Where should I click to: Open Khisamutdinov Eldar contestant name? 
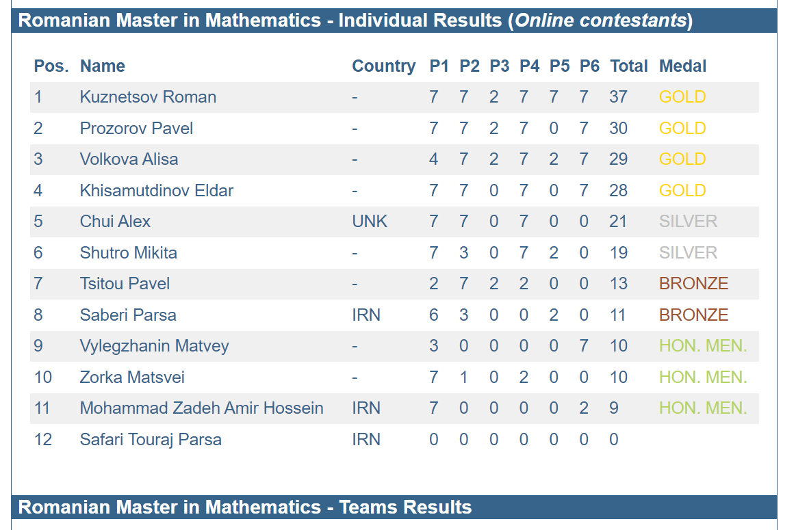[x=156, y=191]
